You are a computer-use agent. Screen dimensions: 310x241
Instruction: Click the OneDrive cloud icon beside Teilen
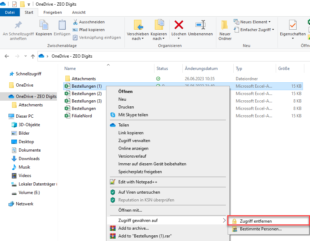coord(113,125)
